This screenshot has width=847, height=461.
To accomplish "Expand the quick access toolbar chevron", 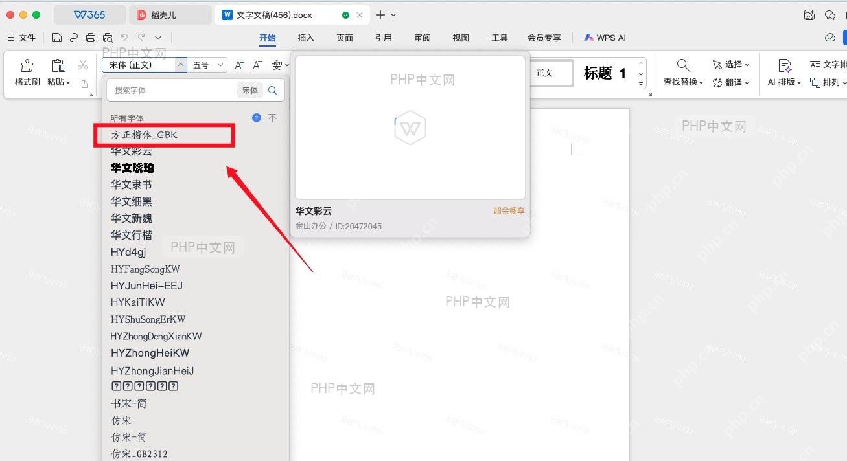I will pos(158,38).
